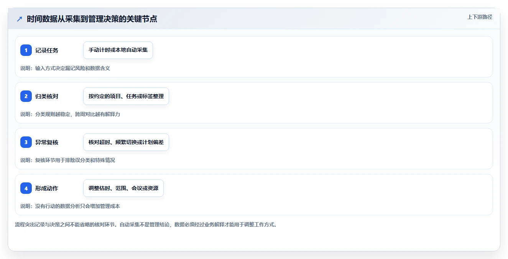Click the footer paragraph starting 流程突出记录与决策
The image size is (508, 259).
146,225
